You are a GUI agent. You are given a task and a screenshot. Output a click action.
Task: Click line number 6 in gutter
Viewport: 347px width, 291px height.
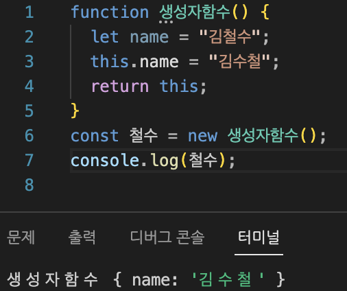[x=29, y=136]
